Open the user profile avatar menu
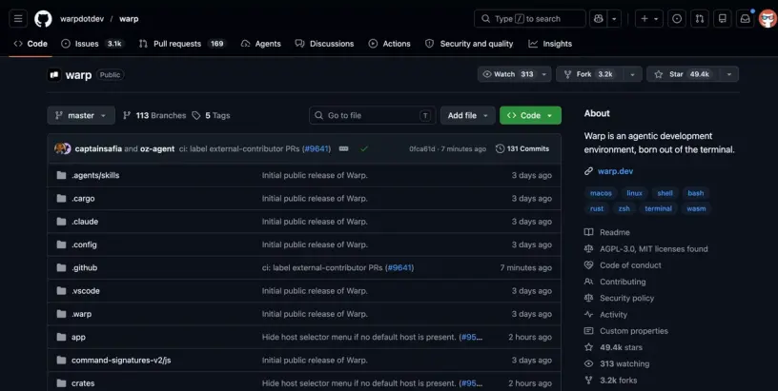This screenshot has width=778, height=391. [x=768, y=19]
